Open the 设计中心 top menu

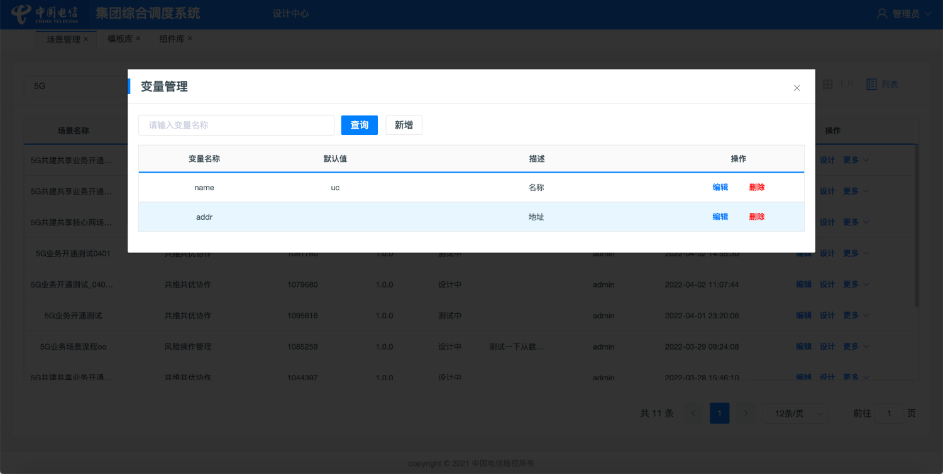coord(290,13)
